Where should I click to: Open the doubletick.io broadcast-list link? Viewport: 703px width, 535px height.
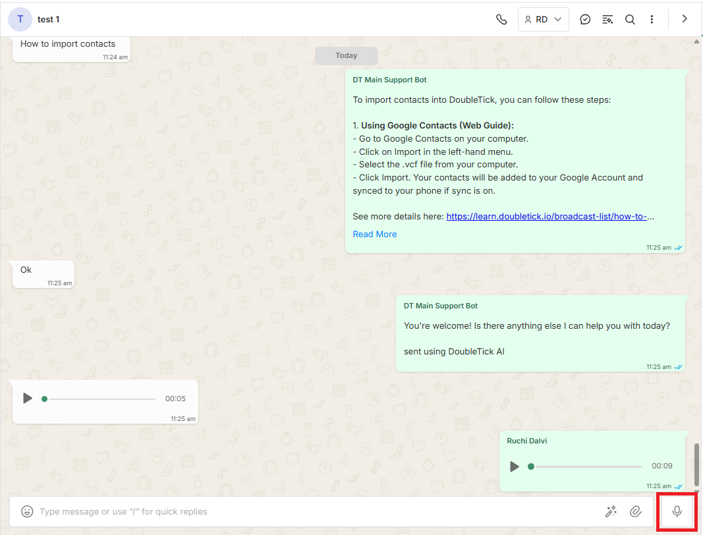(549, 216)
